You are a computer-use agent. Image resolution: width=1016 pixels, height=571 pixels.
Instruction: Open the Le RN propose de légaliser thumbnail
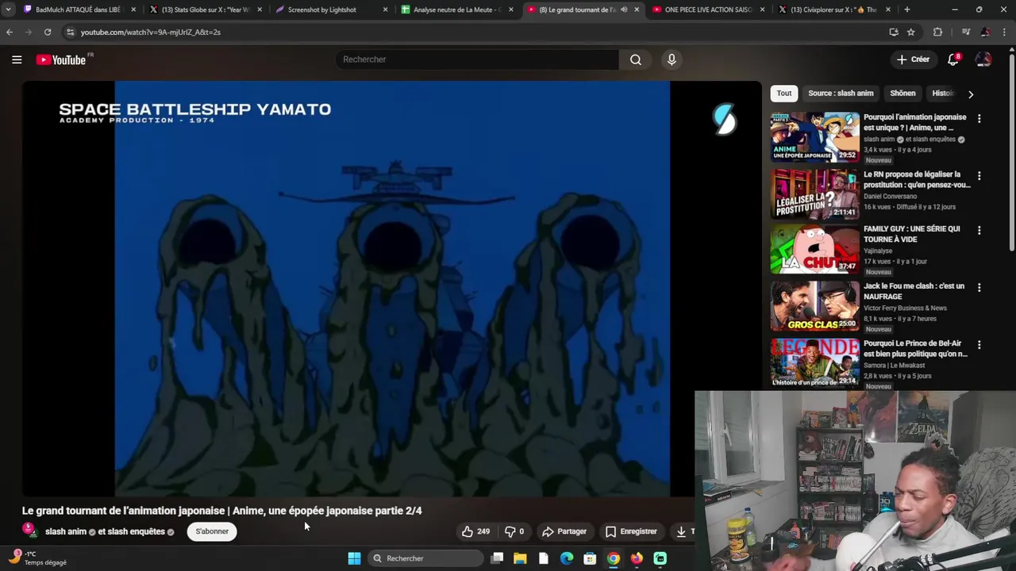(x=815, y=194)
